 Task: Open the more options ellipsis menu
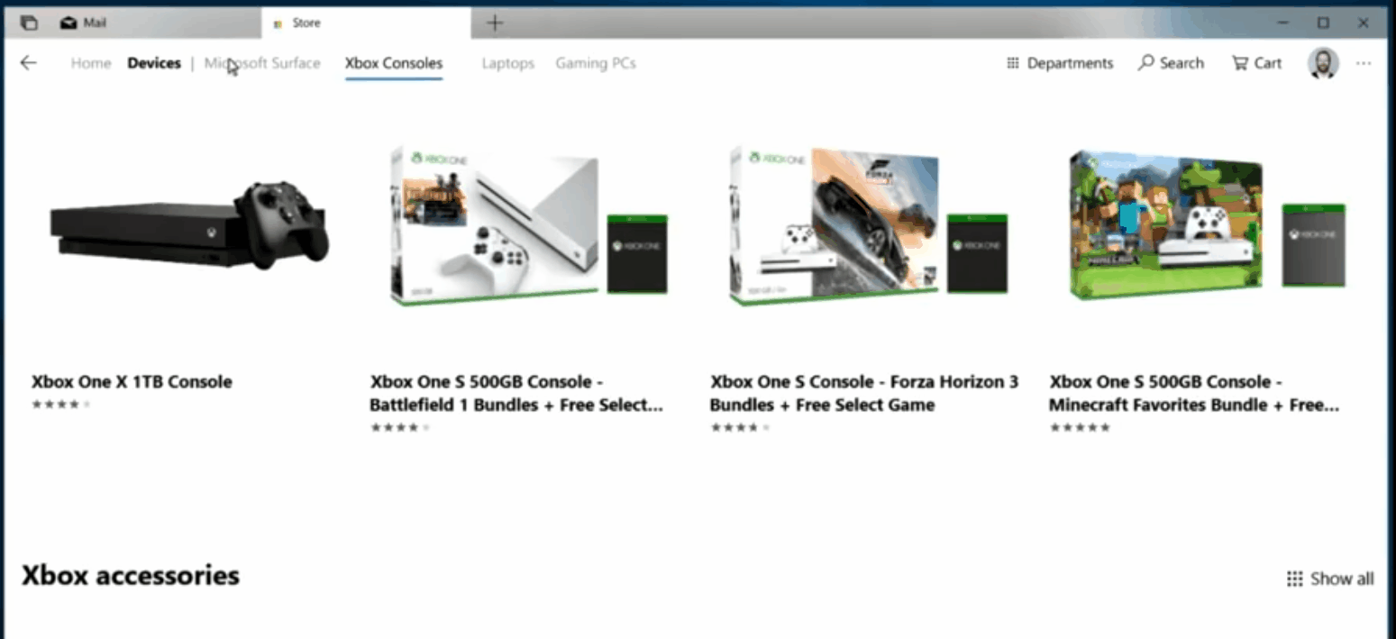click(1364, 63)
